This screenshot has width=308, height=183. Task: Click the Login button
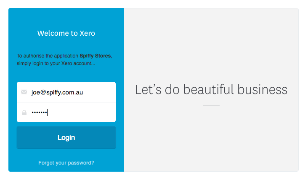coord(66,137)
